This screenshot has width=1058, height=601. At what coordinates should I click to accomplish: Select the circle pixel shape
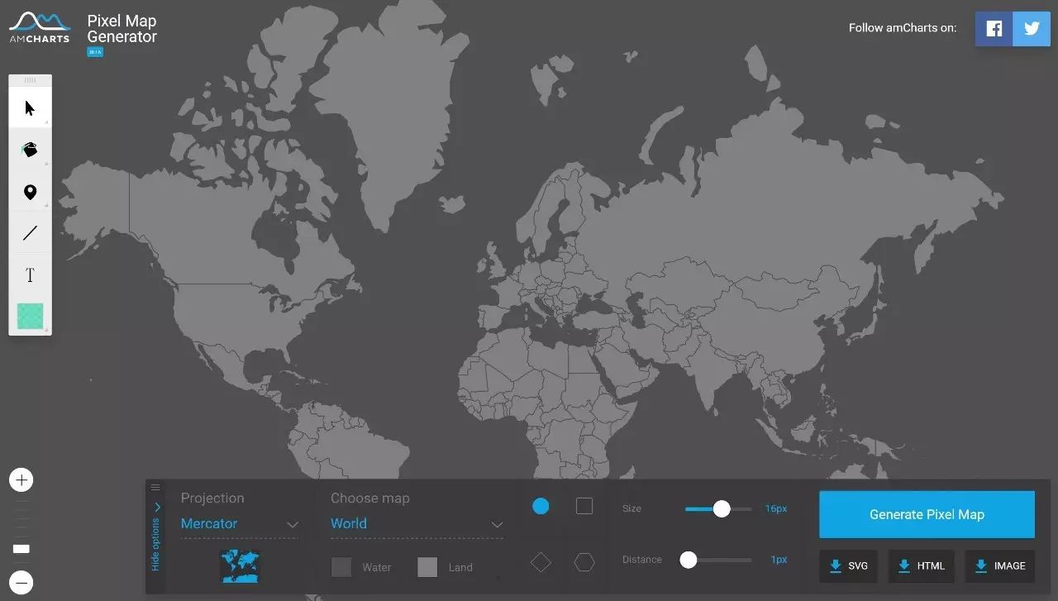(541, 506)
